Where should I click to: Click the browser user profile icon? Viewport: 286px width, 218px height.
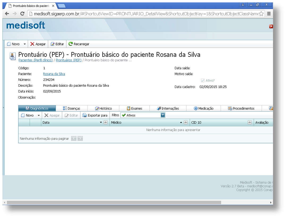coord(243,5)
